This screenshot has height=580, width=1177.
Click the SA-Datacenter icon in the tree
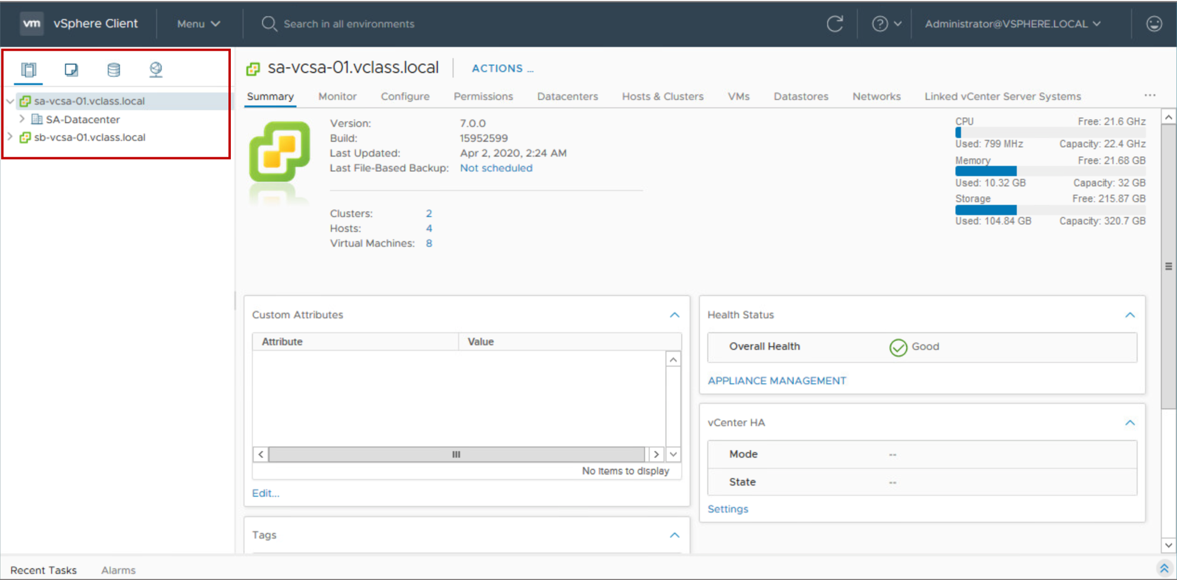[x=37, y=120]
